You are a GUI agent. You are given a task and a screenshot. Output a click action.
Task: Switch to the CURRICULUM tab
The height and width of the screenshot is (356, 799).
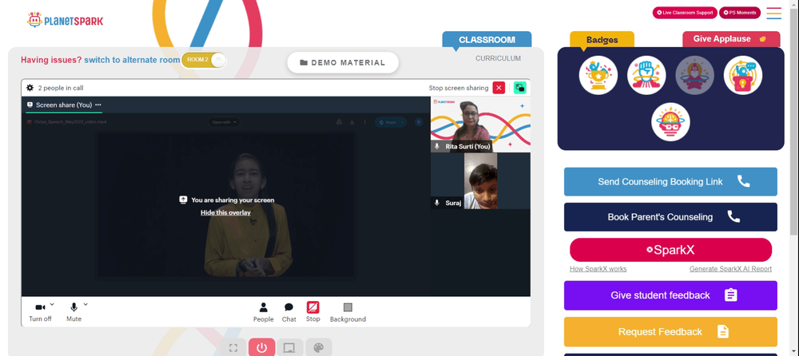[498, 58]
